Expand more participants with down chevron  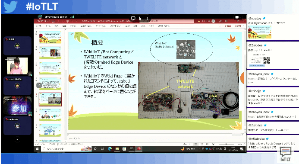[x=17, y=139]
